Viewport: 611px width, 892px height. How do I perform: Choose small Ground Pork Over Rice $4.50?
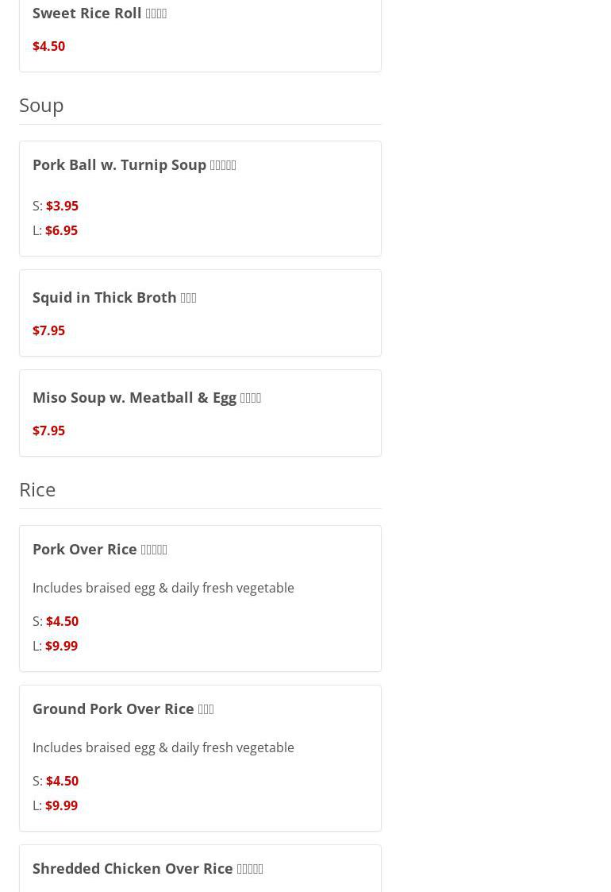pyautogui.click(x=62, y=781)
